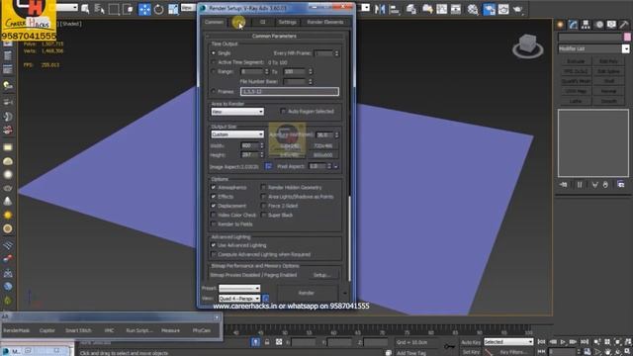633x356 pixels.
Task: Adjust the Height spinner arrows
Action: pyautogui.click(x=261, y=154)
